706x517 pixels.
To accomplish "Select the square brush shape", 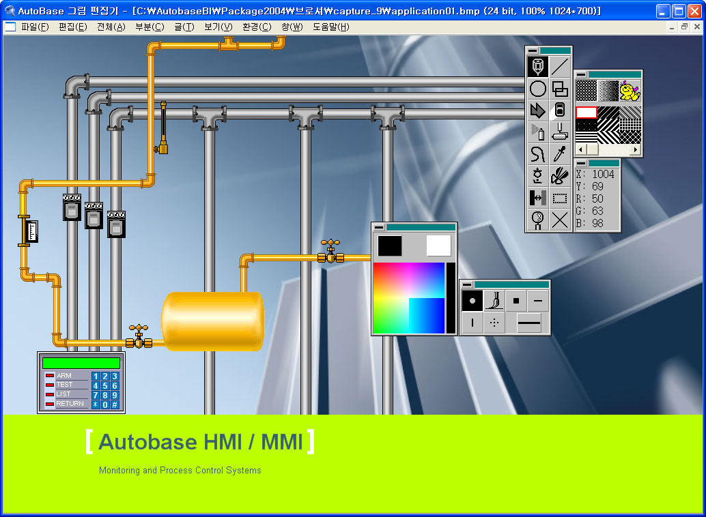I will [516, 301].
